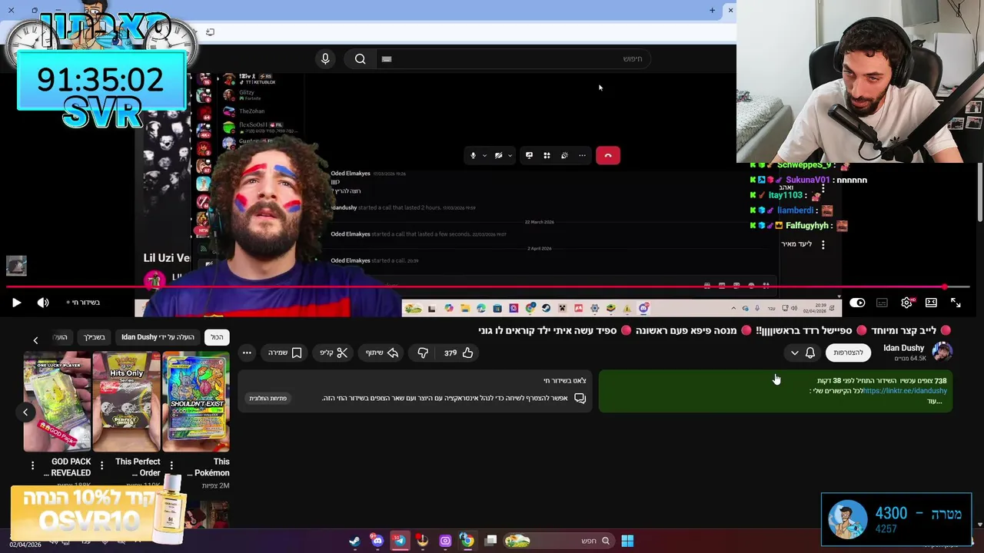Jump to the live point on the red progress bar
The image size is (984, 553).
click(945, 287)
